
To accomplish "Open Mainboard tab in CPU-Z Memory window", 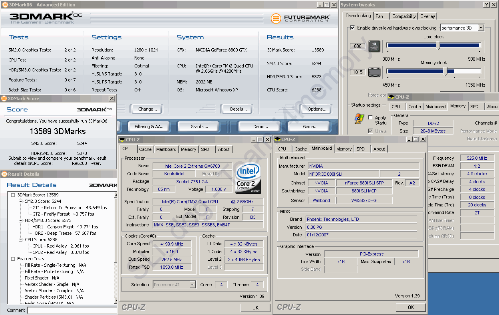I will click(x=435, y=107).
